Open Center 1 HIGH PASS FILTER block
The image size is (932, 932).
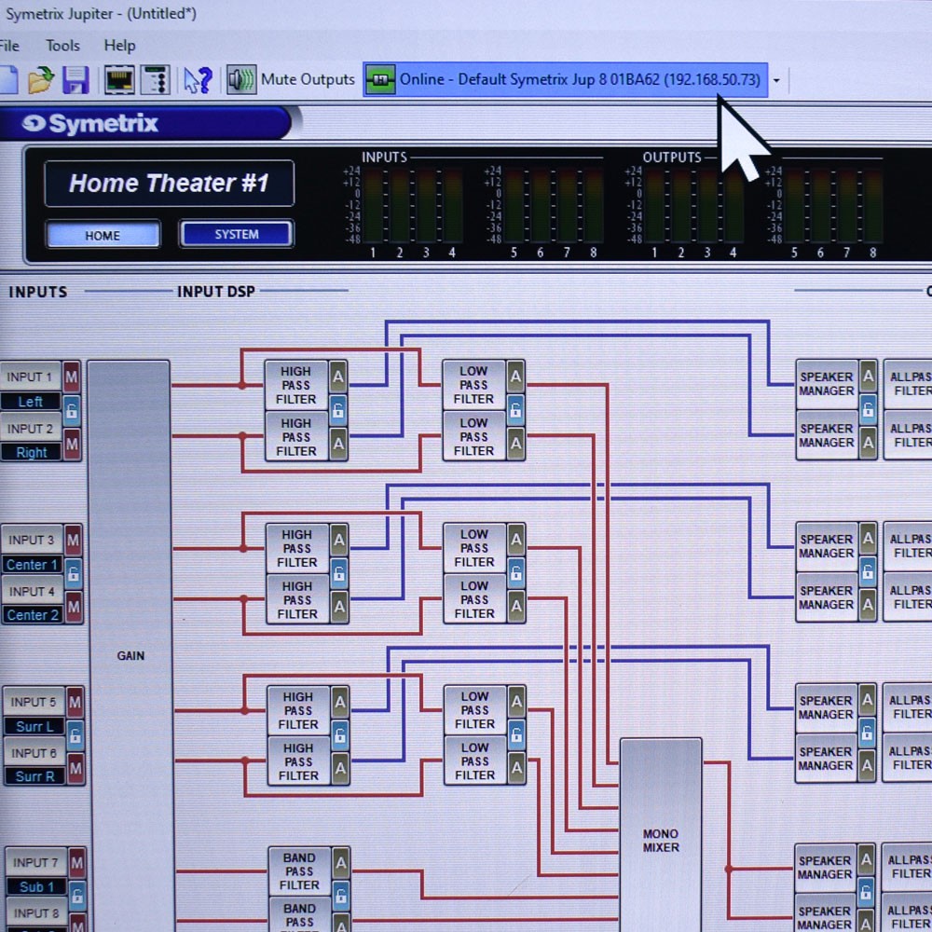point(296,548)
